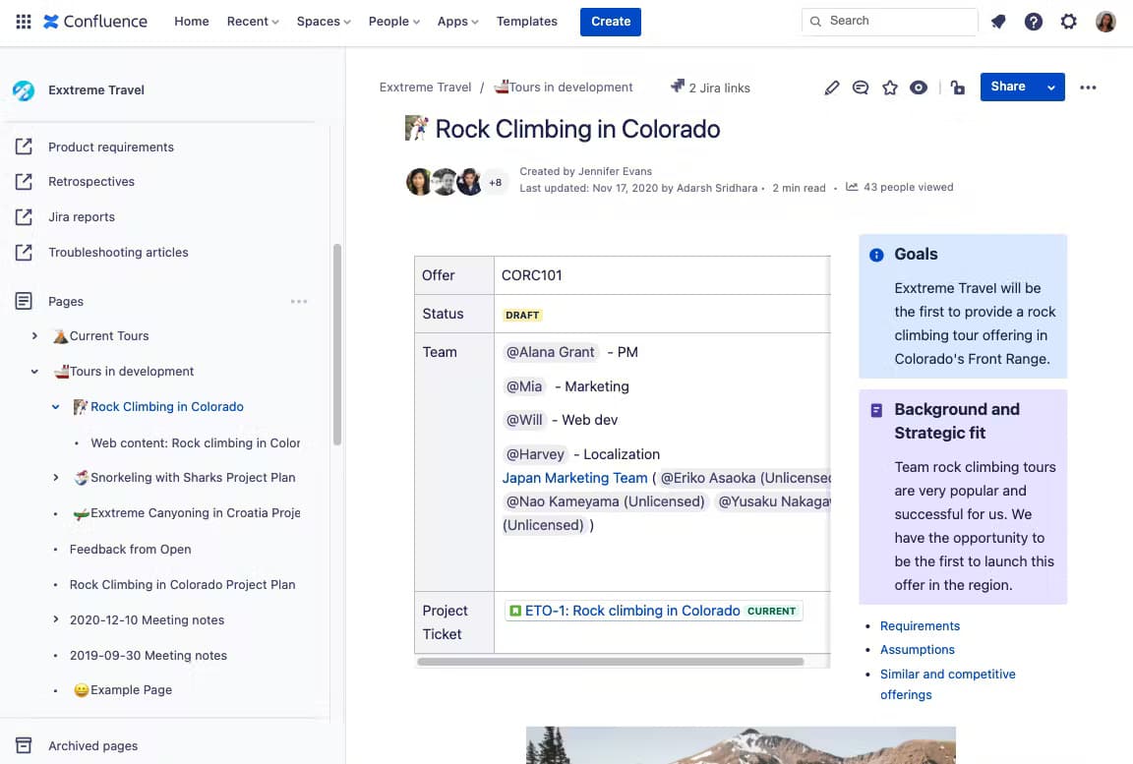Open help using the question mark icon
The width and height of the screenshot is (1133, 764).
(x=1033, y=21)
